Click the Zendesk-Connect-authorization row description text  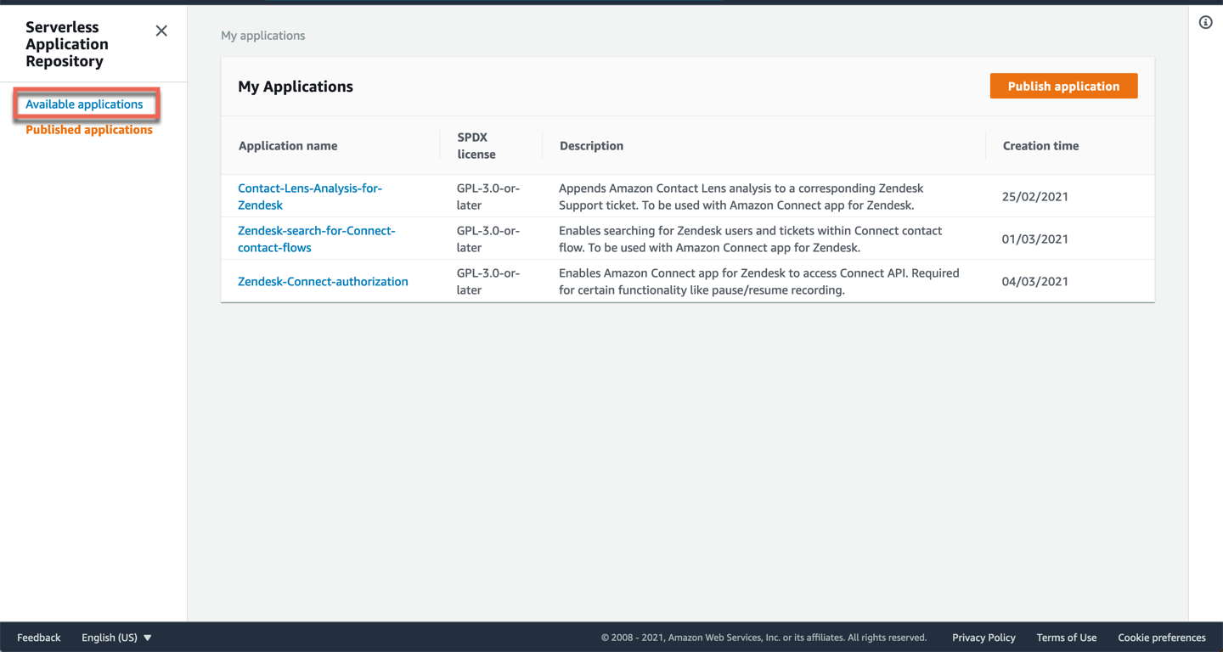[x=758, y=281]
